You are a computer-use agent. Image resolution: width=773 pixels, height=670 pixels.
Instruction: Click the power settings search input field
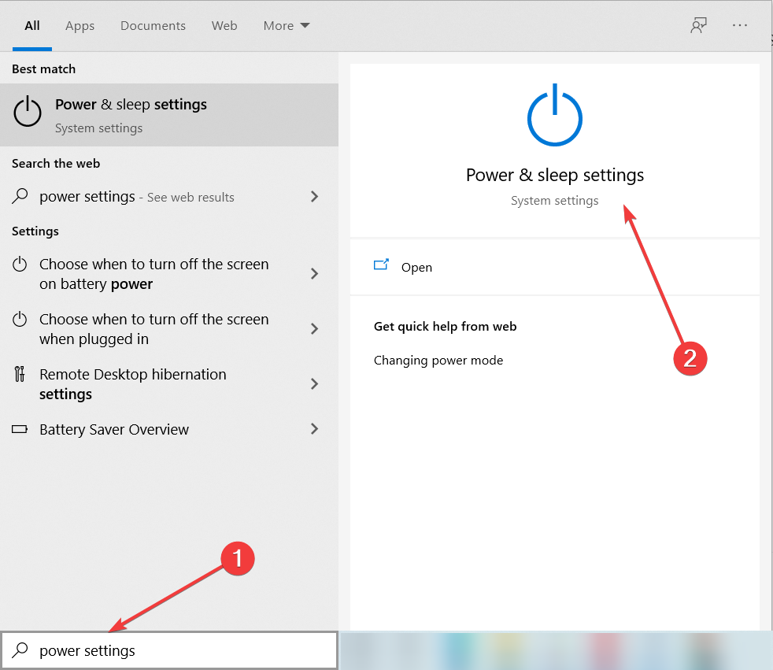pyautogui.click(x=181, y=651)
